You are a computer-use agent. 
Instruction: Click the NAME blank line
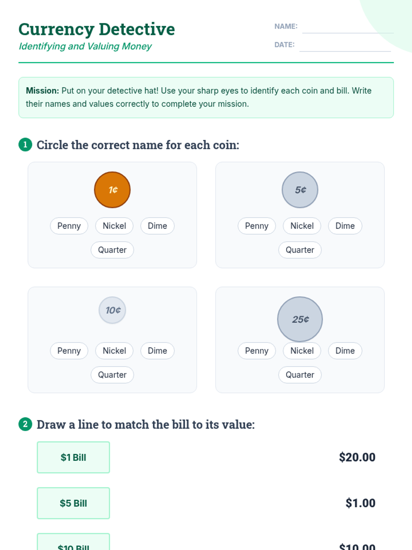tap(347, 28)
